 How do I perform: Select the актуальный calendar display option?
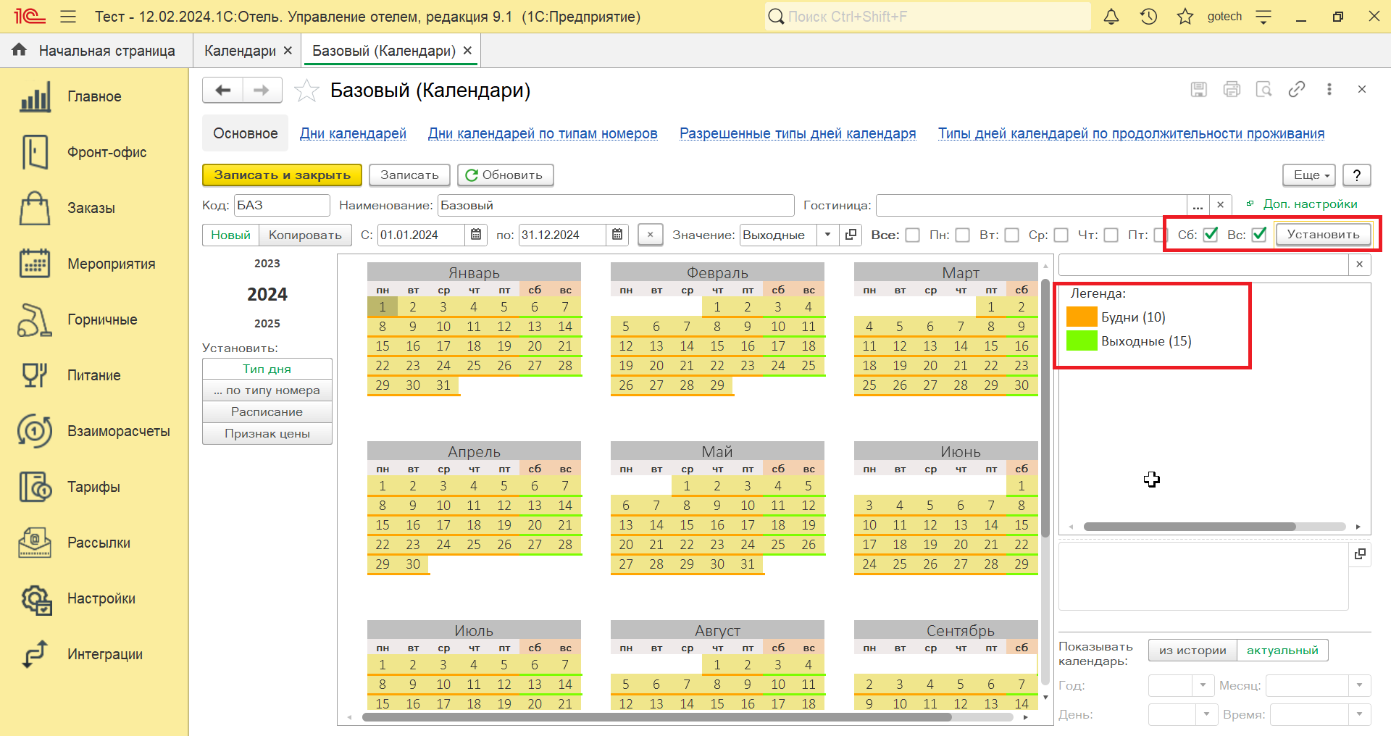(x=1282, y=651)
